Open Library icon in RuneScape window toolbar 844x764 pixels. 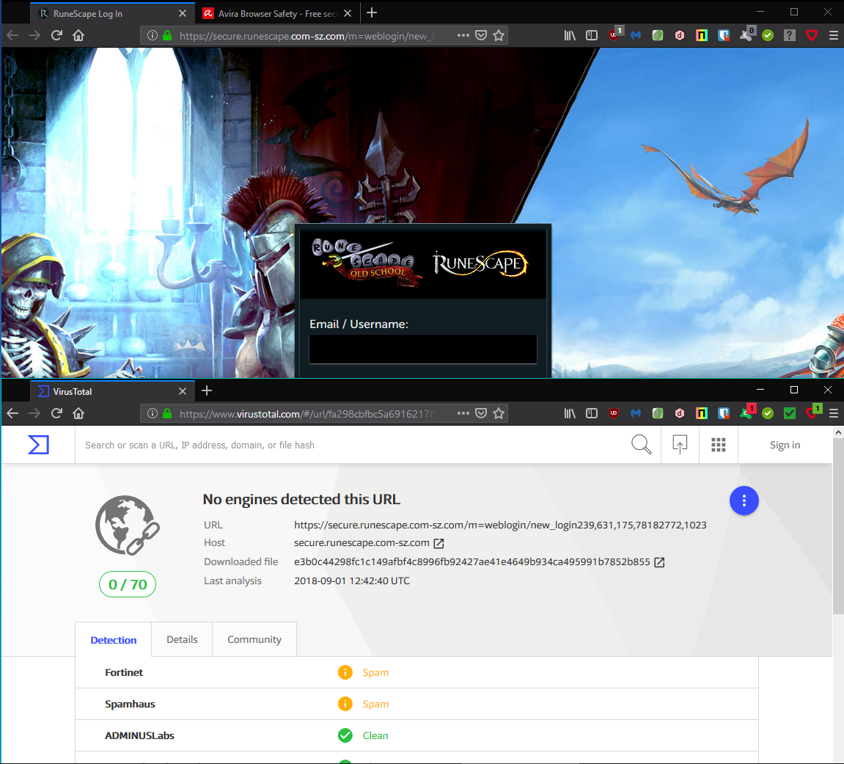(570, 35)
